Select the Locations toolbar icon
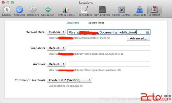This screenshot has width=172, height=103. tap(154, 11)
